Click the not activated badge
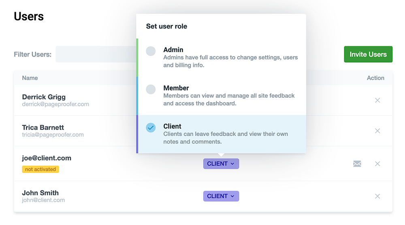405x225 pixels. pyautogui.click(x=40, y=169)
